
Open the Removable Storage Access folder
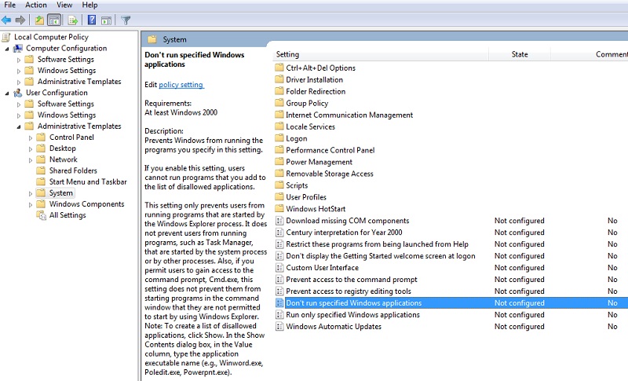[330, 174]
